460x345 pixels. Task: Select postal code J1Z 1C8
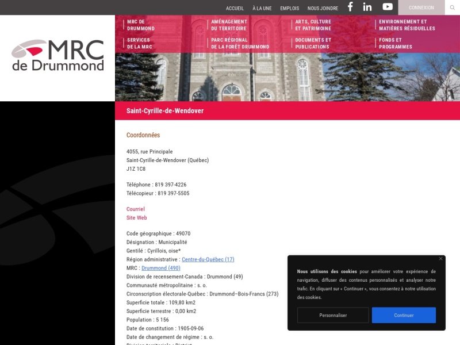coord(136,168)
